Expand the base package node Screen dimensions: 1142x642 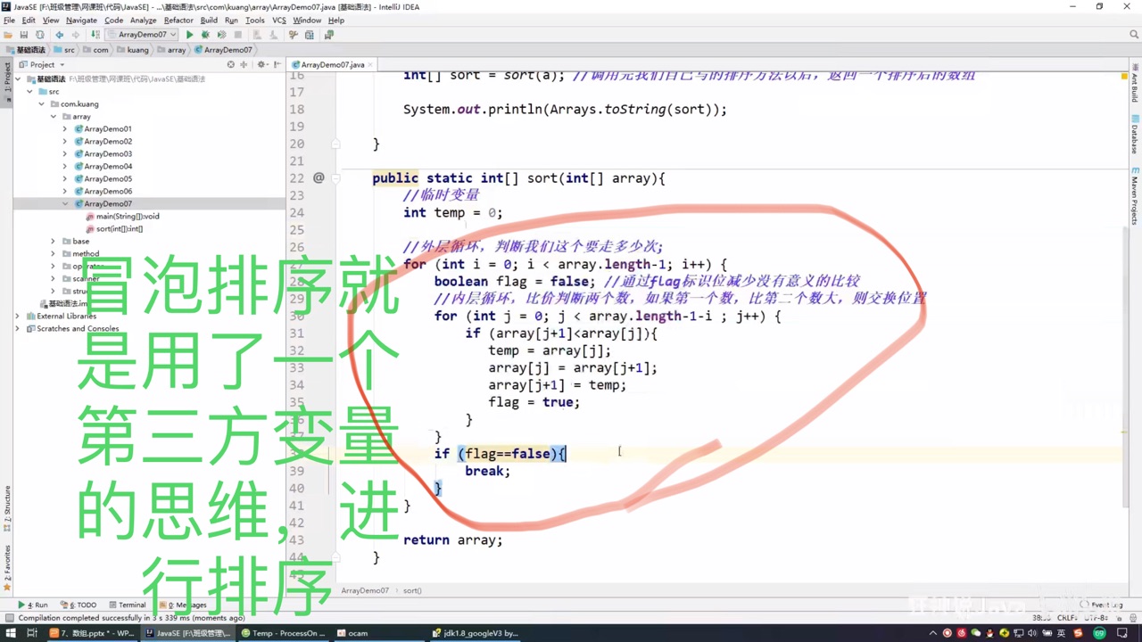[53, 241]
